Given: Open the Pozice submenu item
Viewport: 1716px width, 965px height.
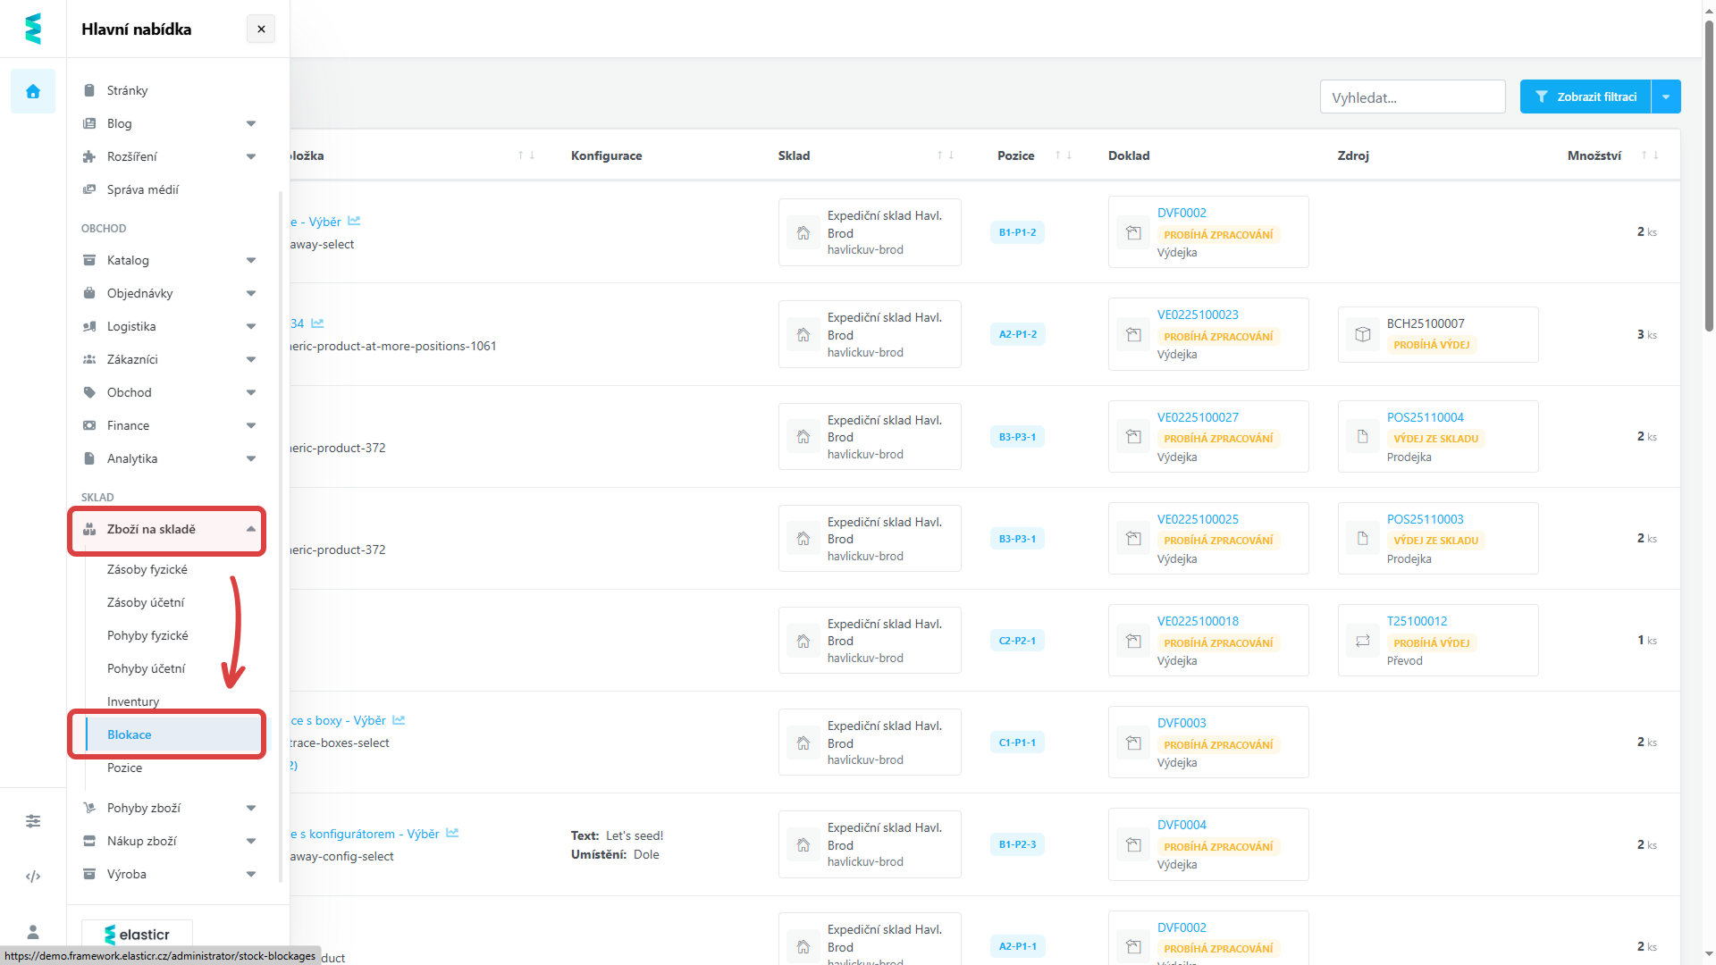Looking at the screenshot, I should (125, 768).
